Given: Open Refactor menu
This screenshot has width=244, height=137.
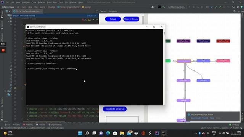Looking at the screenshot, I should pos(42,2).
